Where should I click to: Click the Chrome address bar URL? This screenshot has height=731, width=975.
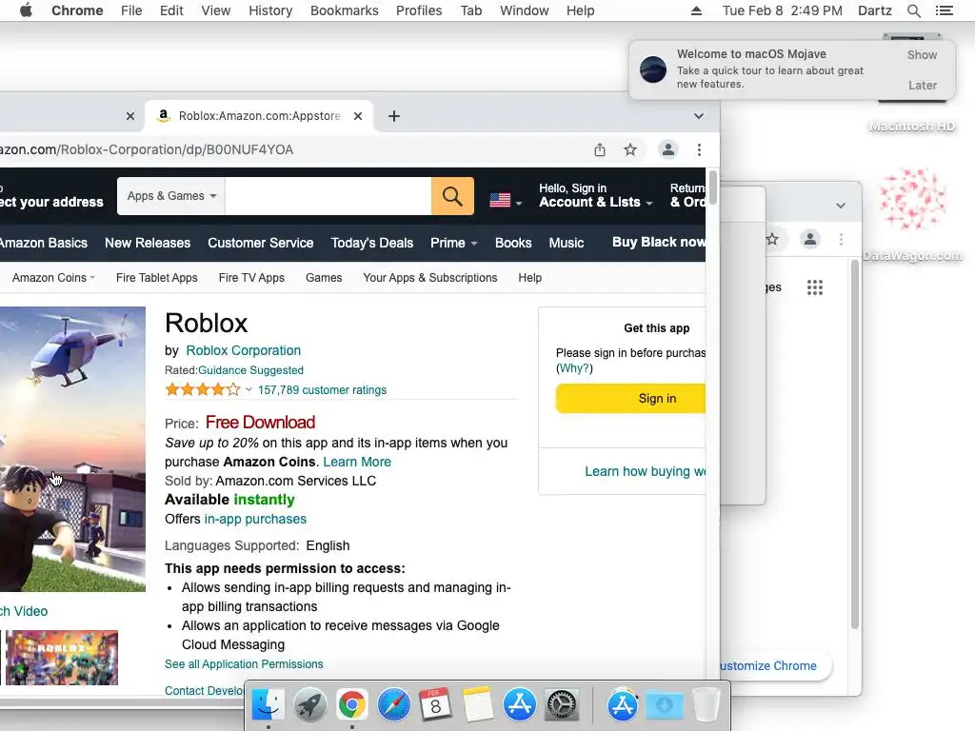click(146, 149)
